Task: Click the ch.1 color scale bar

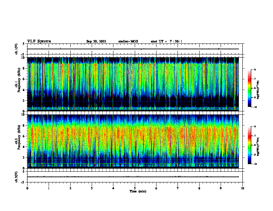Action: coord(249,88)
